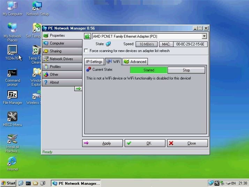Switch to the IP-Settings tab

(x=94, y=62)
